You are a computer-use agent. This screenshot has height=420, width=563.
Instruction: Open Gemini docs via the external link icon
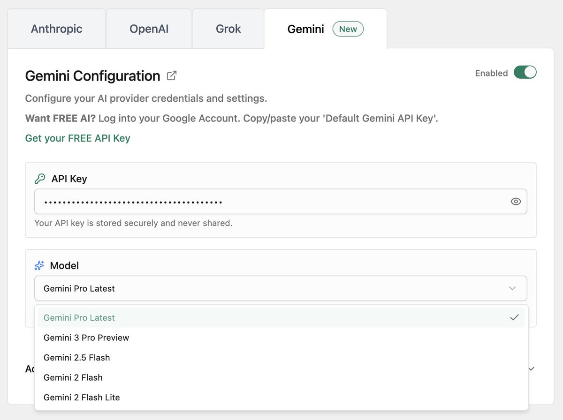(172, 75)
